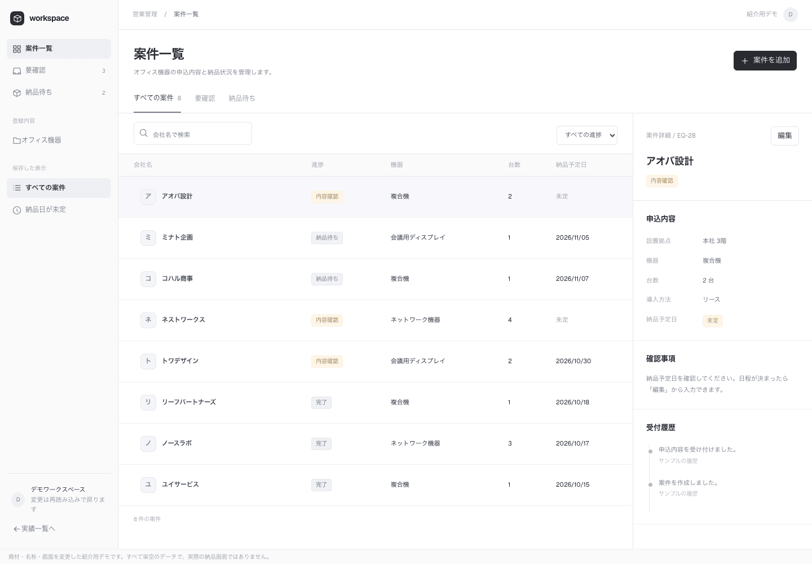Click the ネ avatar for ネストワークス
This screenshot has width=812, height=564.
pyautogui.click(x=148, y=320)
